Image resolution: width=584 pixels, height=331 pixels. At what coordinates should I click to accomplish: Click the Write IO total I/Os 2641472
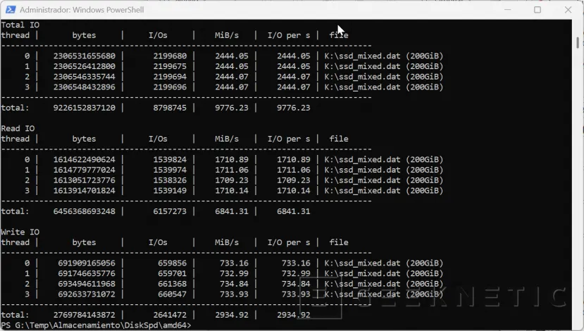point(168,315)
